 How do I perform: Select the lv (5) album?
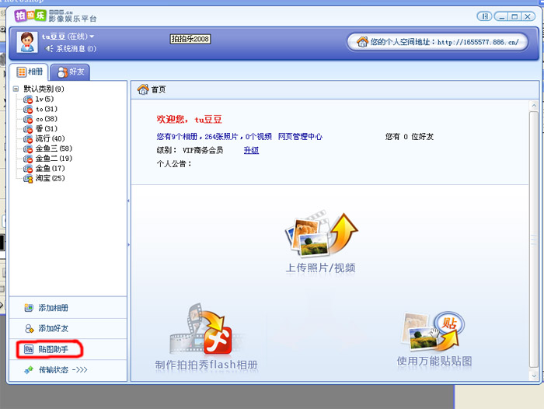click(44, 99)
